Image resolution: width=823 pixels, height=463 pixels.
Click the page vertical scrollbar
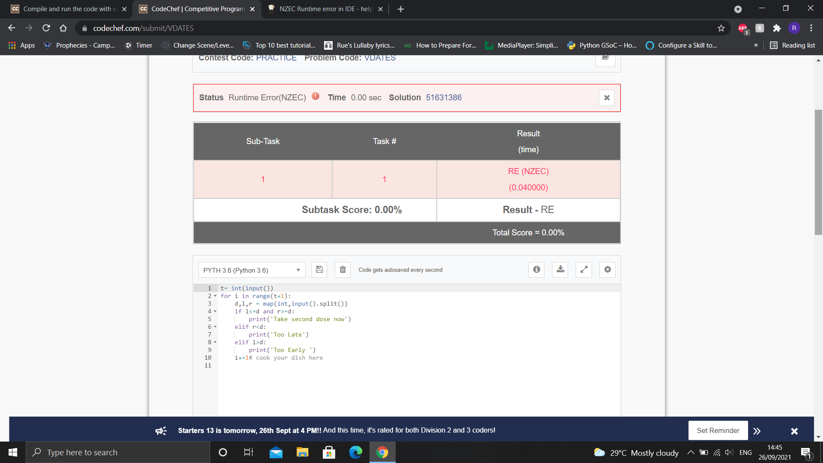(x=818, y=171)
